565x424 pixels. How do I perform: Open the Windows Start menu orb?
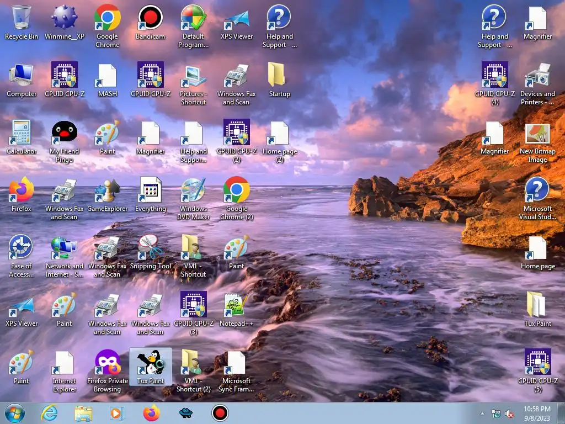(15, 413)
